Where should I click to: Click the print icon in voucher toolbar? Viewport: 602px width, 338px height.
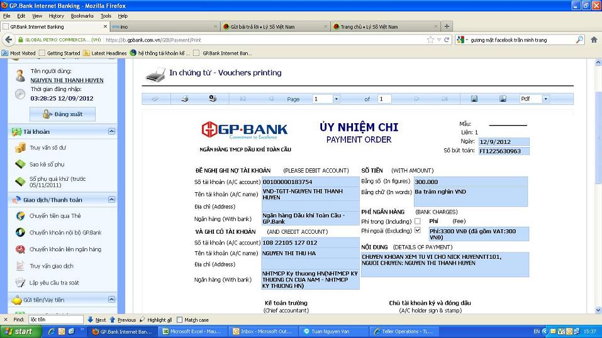[x=185, y=99]
